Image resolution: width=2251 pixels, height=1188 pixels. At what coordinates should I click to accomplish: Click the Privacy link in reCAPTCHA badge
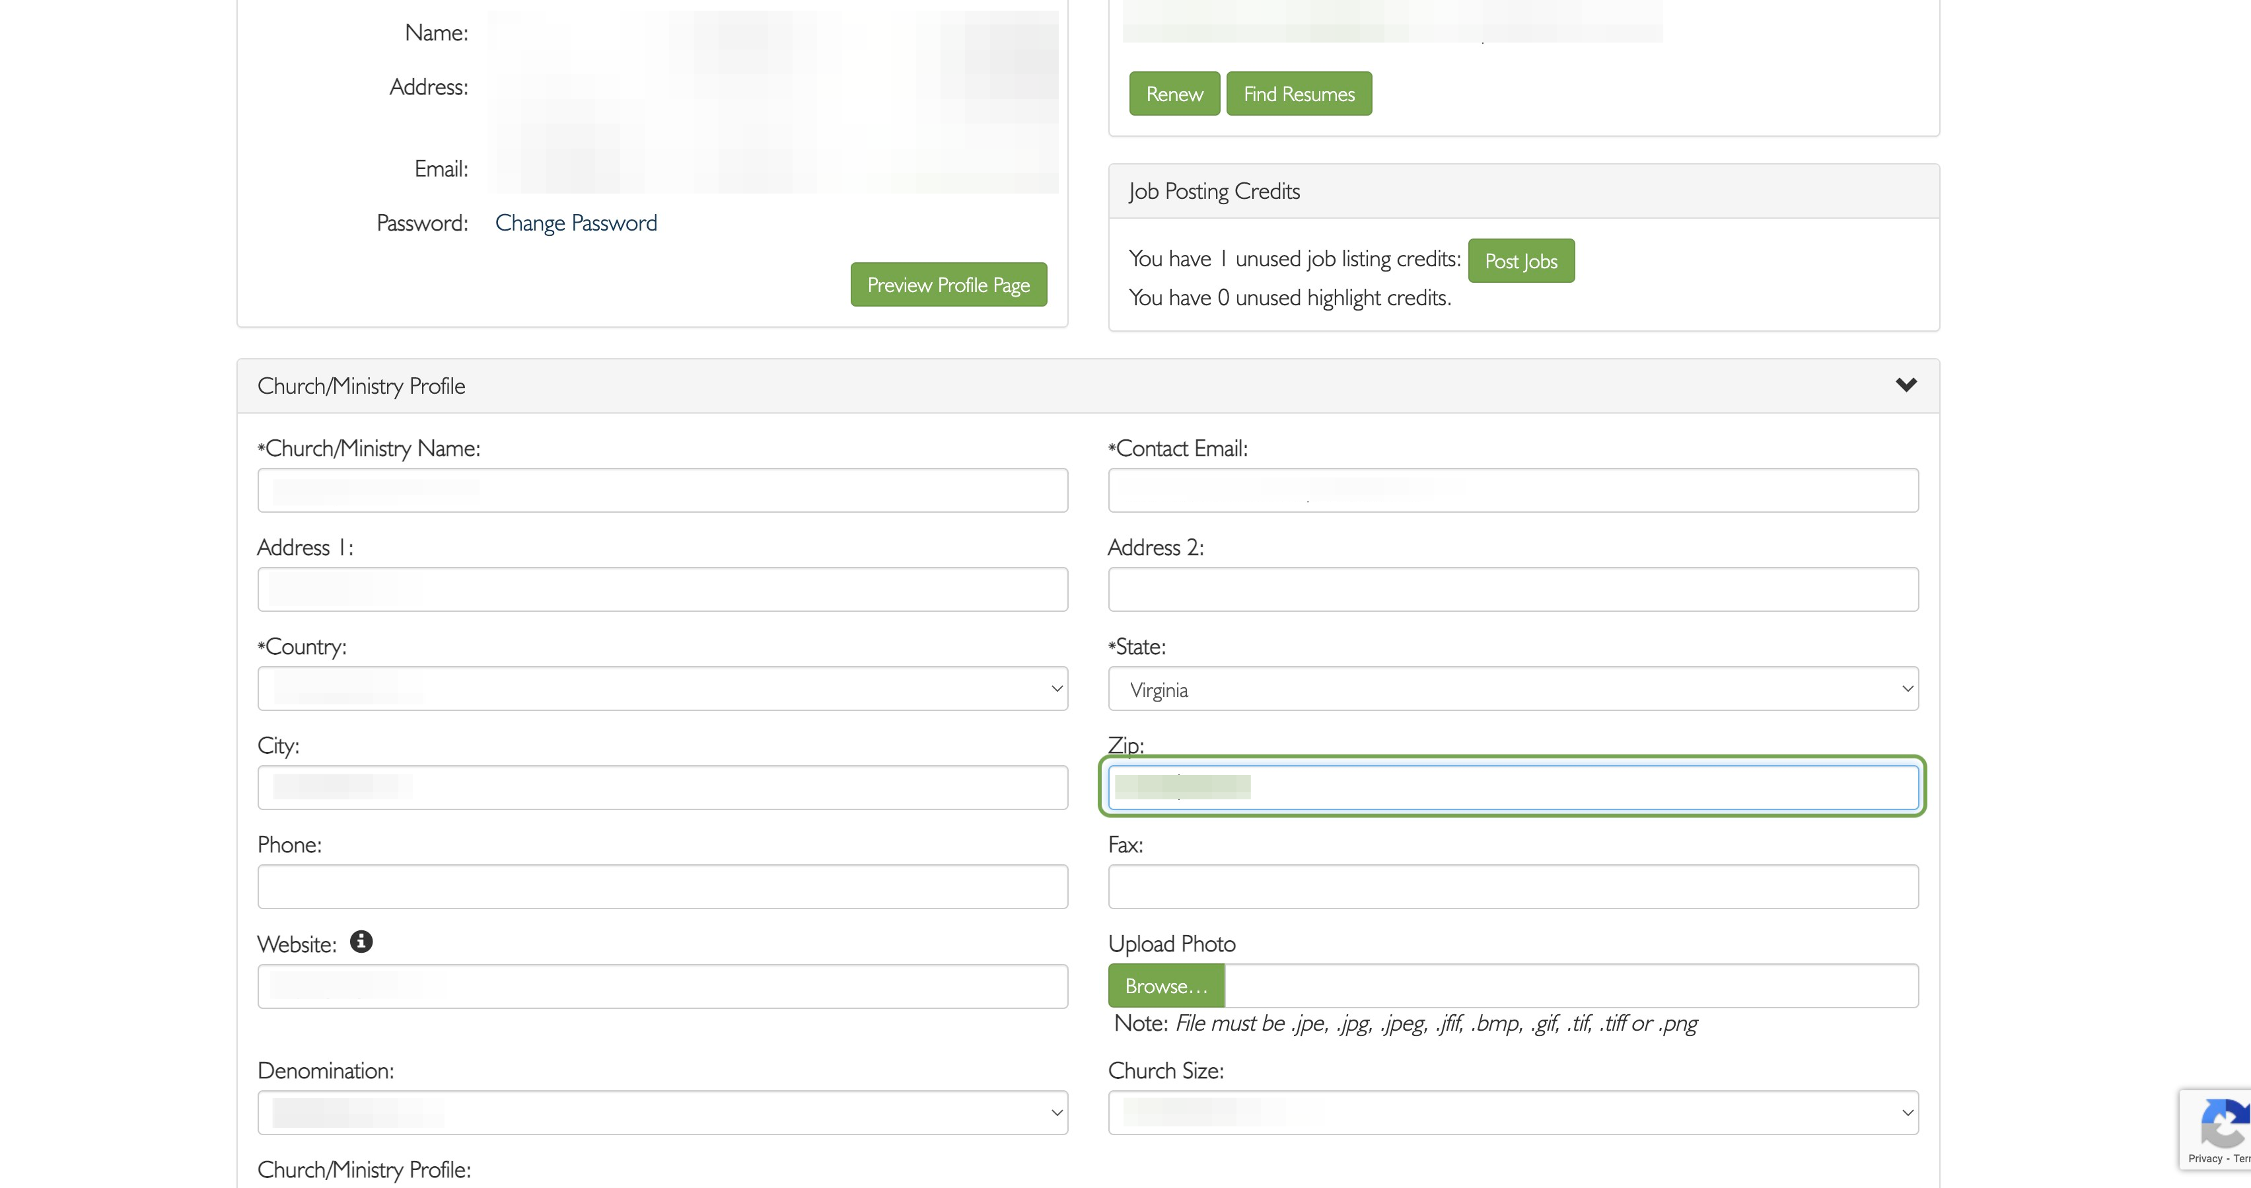[2205, 1158]
